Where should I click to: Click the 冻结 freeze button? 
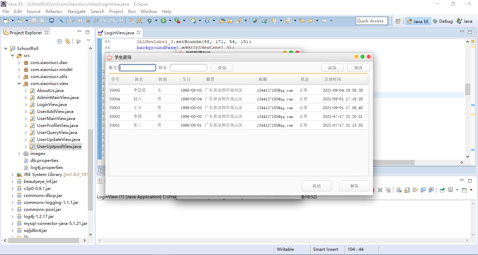point(317,186)
